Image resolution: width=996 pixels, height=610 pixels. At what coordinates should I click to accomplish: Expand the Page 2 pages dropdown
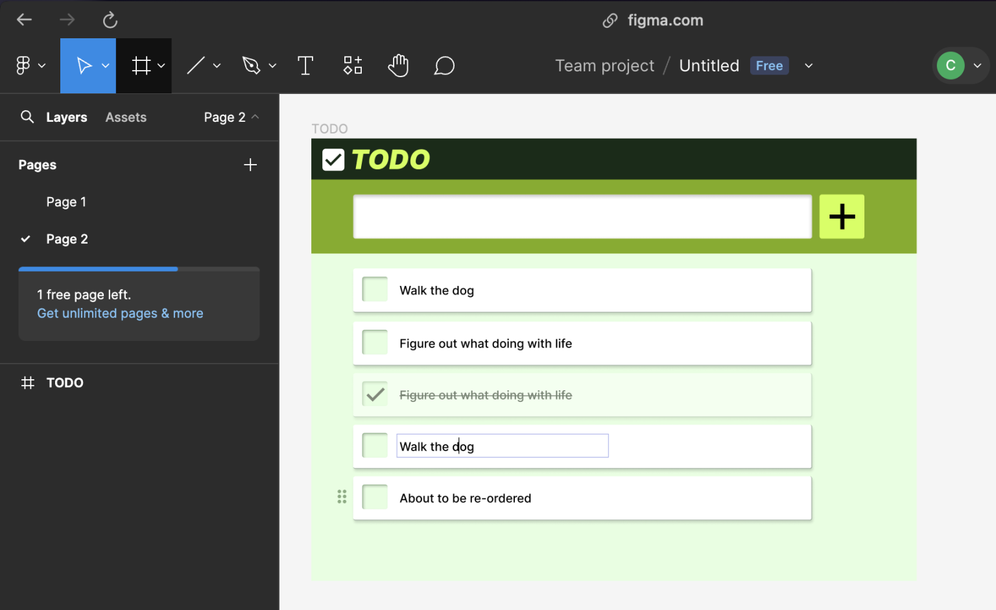pyautogui.click(x=231, y=117)
